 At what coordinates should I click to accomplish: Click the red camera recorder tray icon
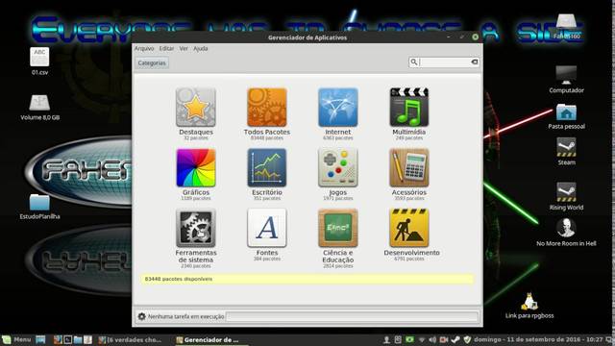point(444,339)
